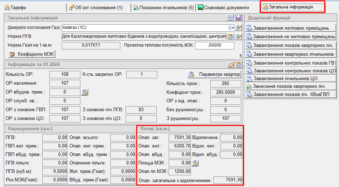Click the edit icon beside Джерело постачання Газу
The image size is (339, 187).
pos(238,28)
